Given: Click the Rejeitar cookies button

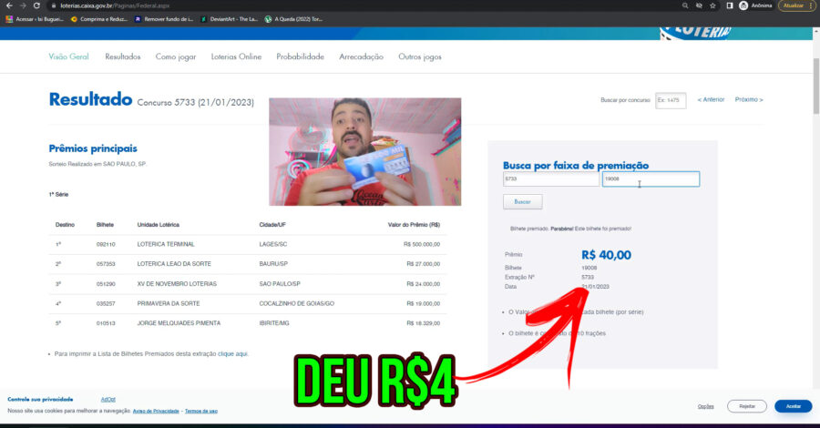Looking at the screenshot, I should tap(747, 406).
